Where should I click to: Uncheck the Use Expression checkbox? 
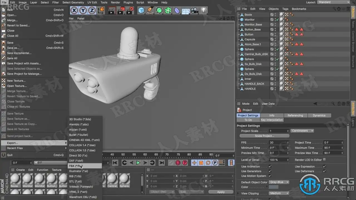[x=324, y=167]
